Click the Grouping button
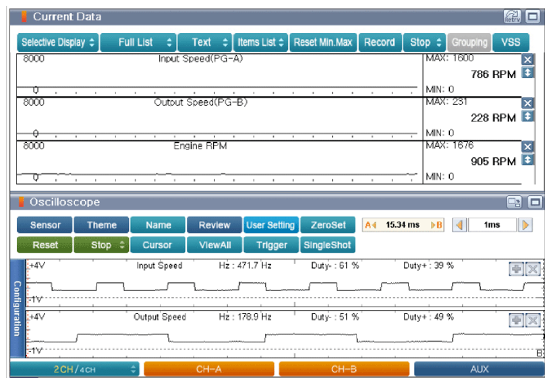The image size is (551, 384). 469,42
